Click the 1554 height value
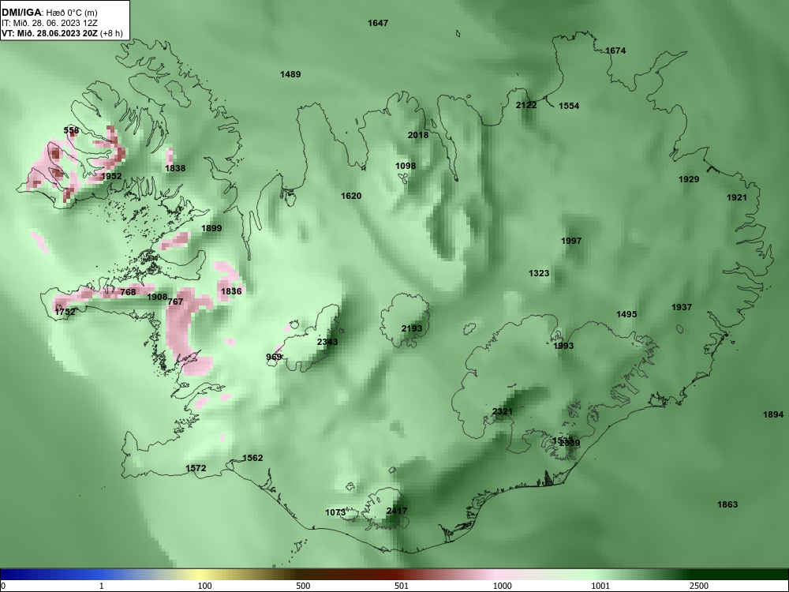 569,107
